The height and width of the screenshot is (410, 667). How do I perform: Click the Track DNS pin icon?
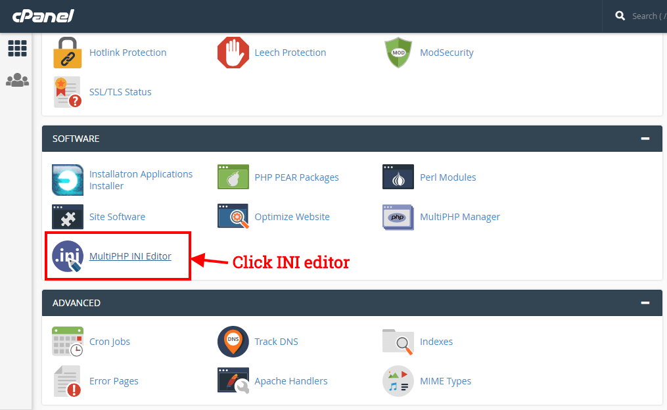(233, 342)
